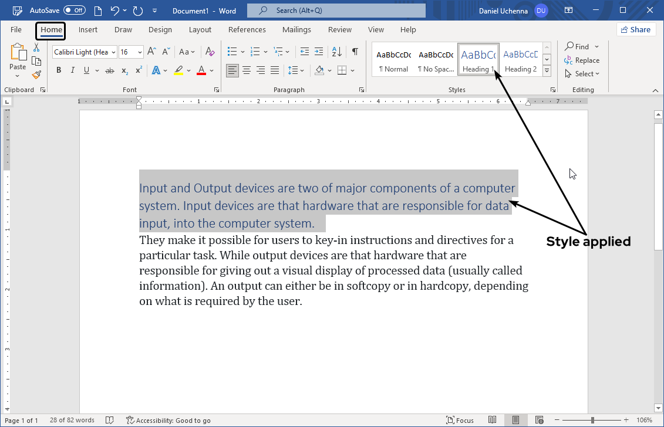Screen dimensions: 664x427
Task: Toggle the AutoSave switch
Action: point(75,11)
